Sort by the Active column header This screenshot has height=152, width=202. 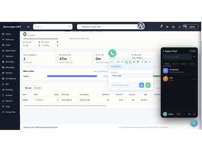pyautogui.click(x=119, y=94)
